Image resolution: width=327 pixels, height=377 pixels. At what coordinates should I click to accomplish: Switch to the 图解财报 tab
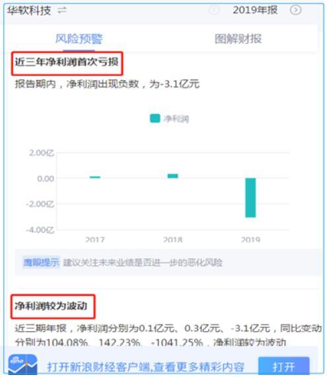tap(238, 39)
